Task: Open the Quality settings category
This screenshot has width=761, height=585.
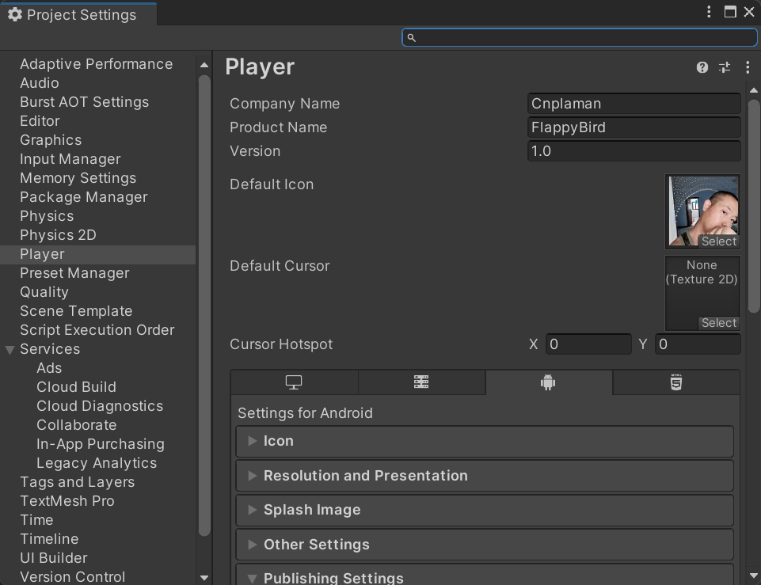Action: [x=44, y=292]
